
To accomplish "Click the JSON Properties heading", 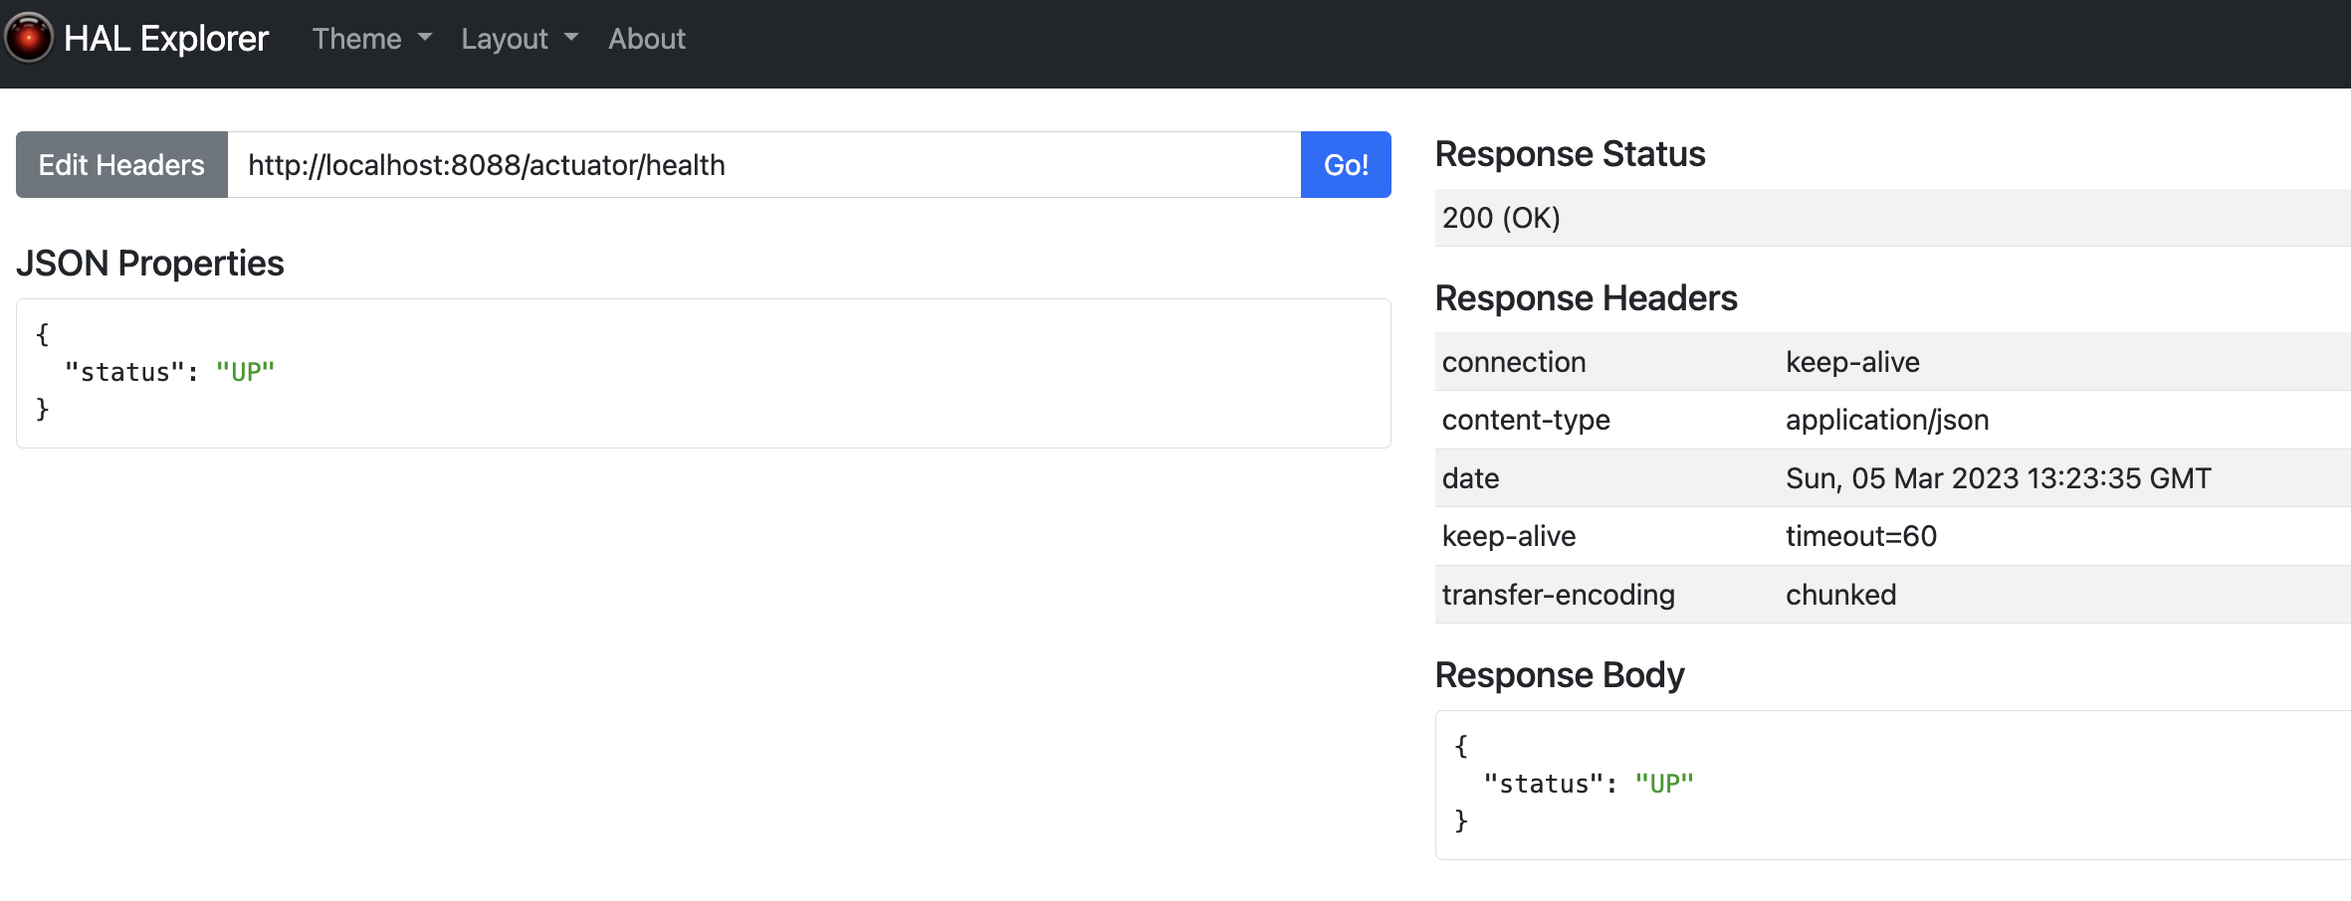I will click(x=149, y=264).
